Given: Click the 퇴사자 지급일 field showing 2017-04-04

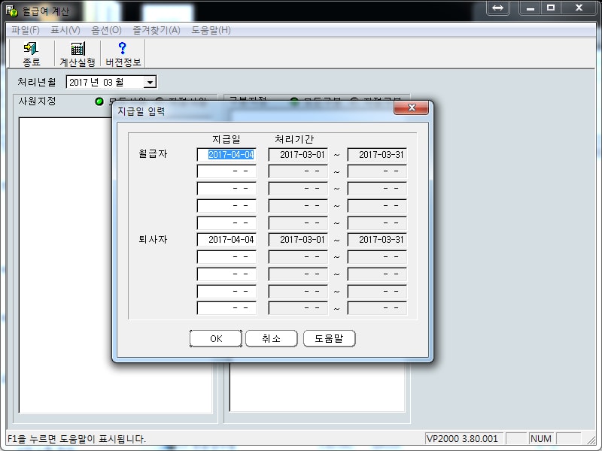Looking at the screenshot, I should pyautogui.click(x=227, y=240).
